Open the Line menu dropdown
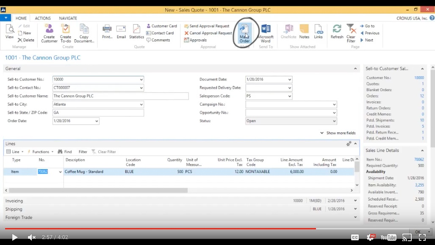The width and height of the screenshot is (435, 245). tap(15, 152)
